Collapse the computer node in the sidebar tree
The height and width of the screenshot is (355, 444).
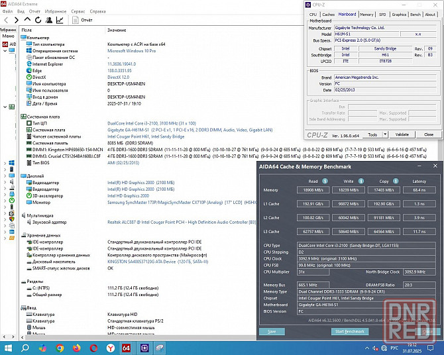[5, 51]
